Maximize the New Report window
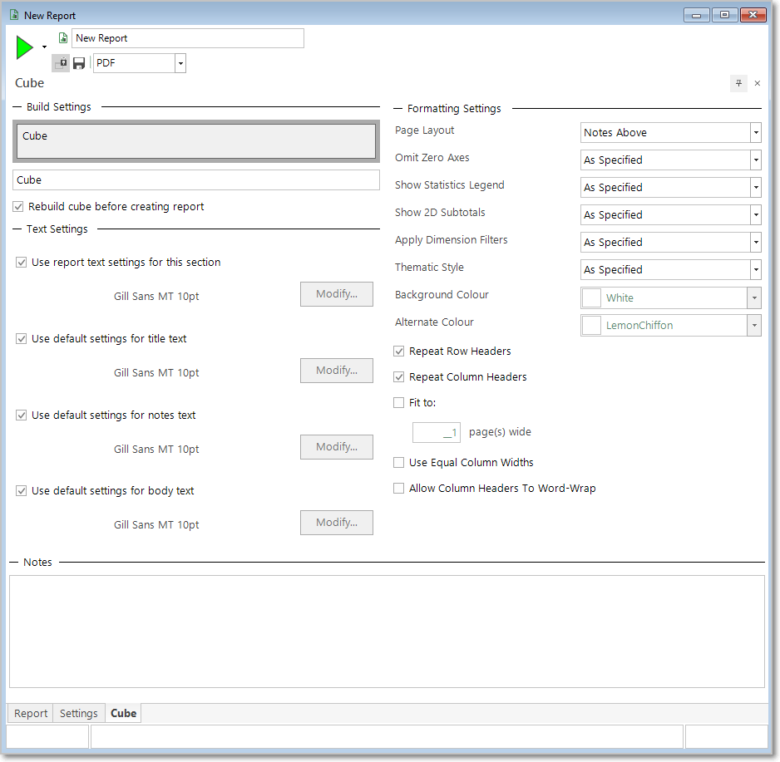This screenshot has width=780, height=762. [x=725, y=16]
